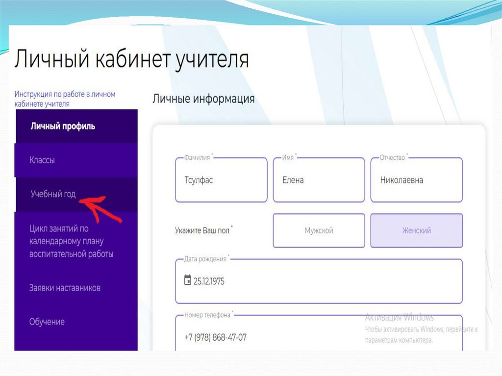Screen dimensions: 502x376
Task: Go to the Учебный год section
Action: (x=76, y=194)
